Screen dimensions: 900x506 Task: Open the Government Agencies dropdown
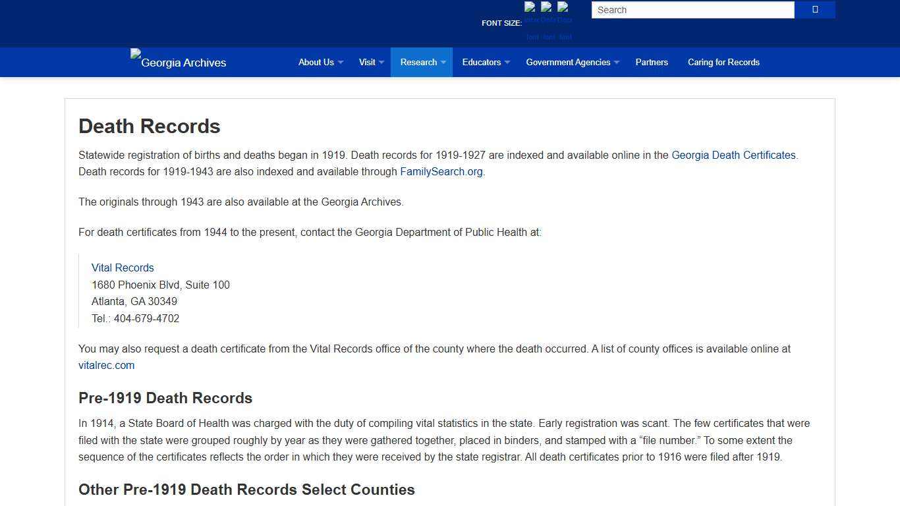(617, 63)
